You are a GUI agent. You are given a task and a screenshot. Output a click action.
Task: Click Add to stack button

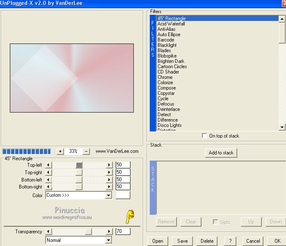[221, 153]
